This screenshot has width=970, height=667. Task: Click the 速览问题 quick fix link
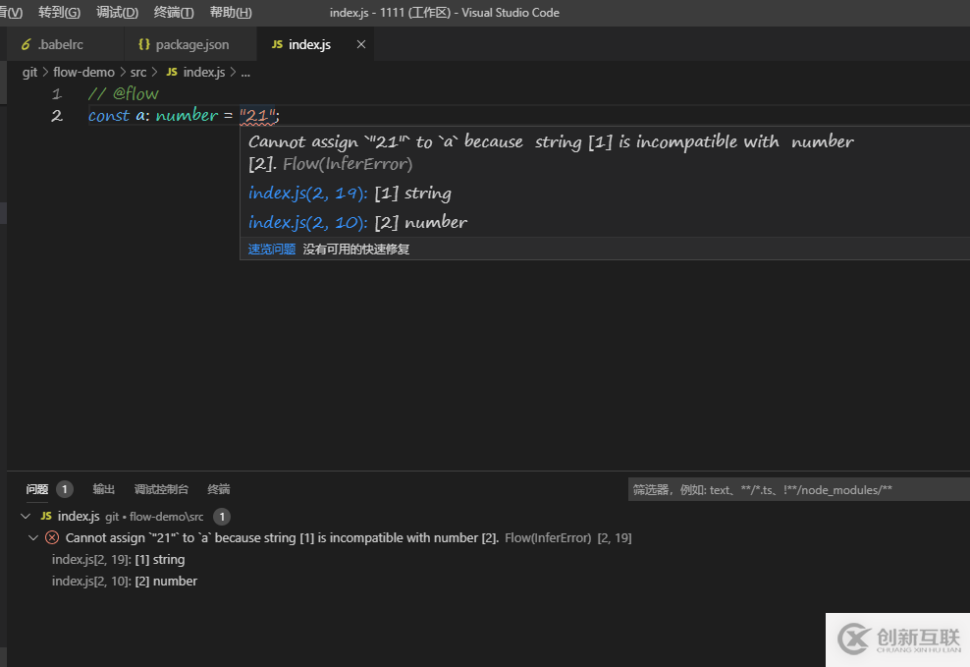coord(271,249)
